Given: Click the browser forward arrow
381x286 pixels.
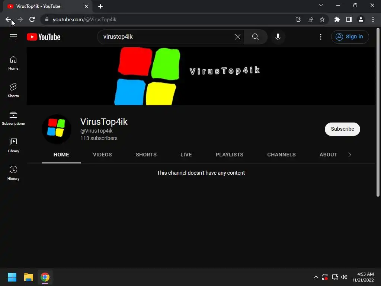Looking at the screenshot, I should [x=20, y=19].
